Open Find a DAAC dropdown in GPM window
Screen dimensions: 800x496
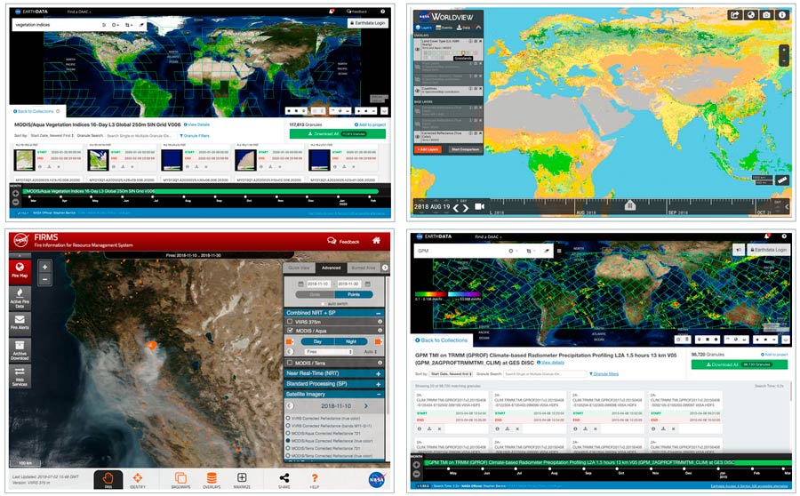(488, 236)
